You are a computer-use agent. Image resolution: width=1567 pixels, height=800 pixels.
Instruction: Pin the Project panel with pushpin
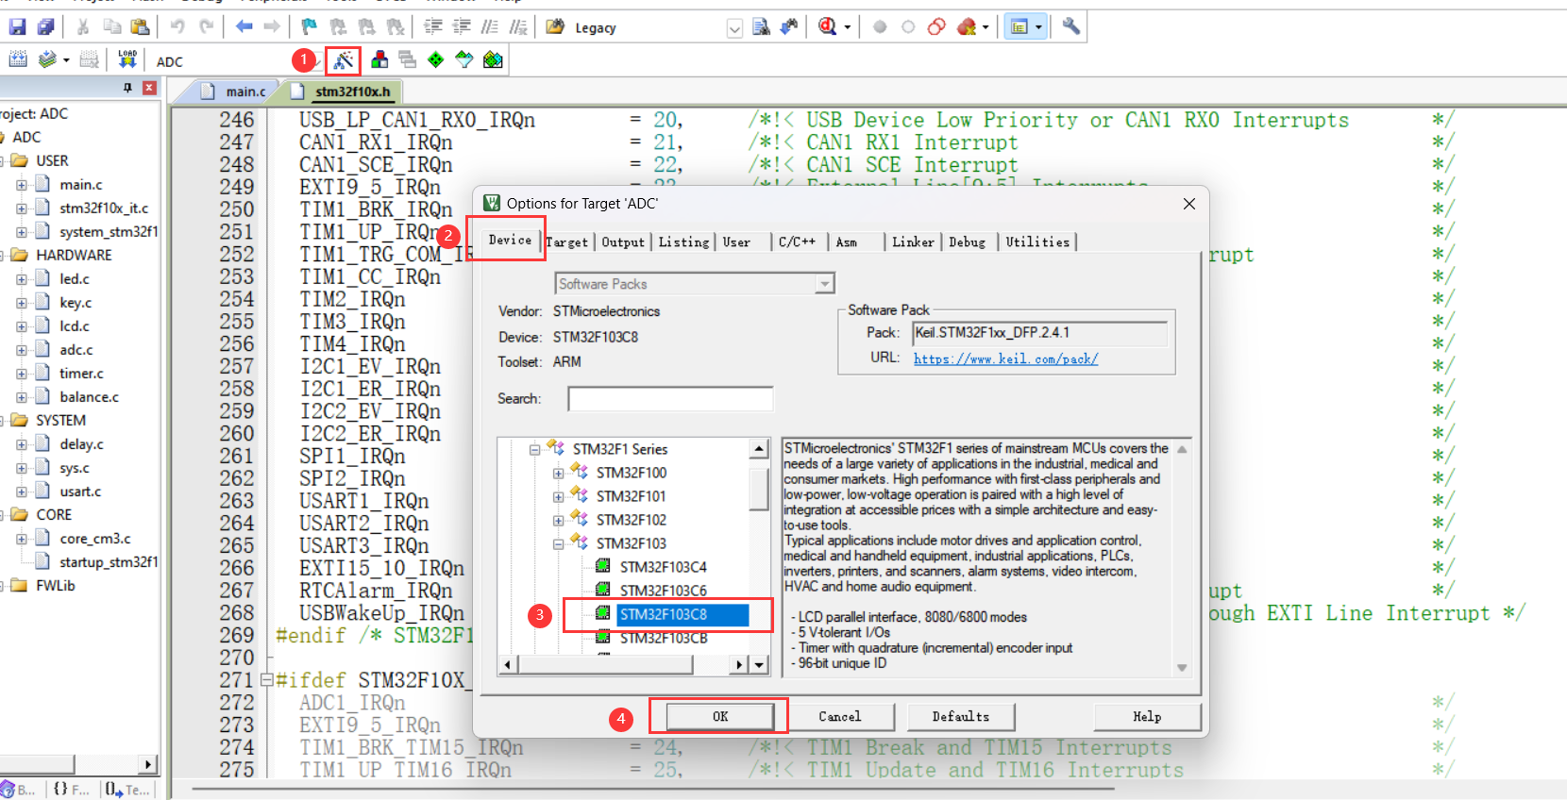(x=127, y=88)
